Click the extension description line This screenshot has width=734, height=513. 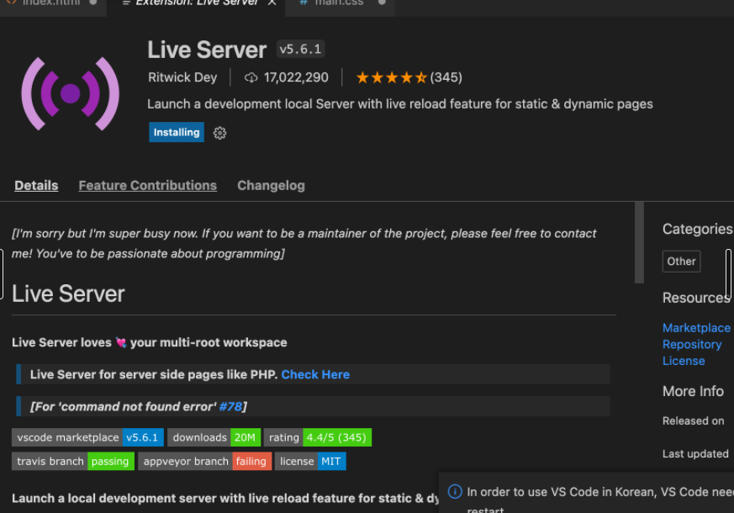[399, 104]
